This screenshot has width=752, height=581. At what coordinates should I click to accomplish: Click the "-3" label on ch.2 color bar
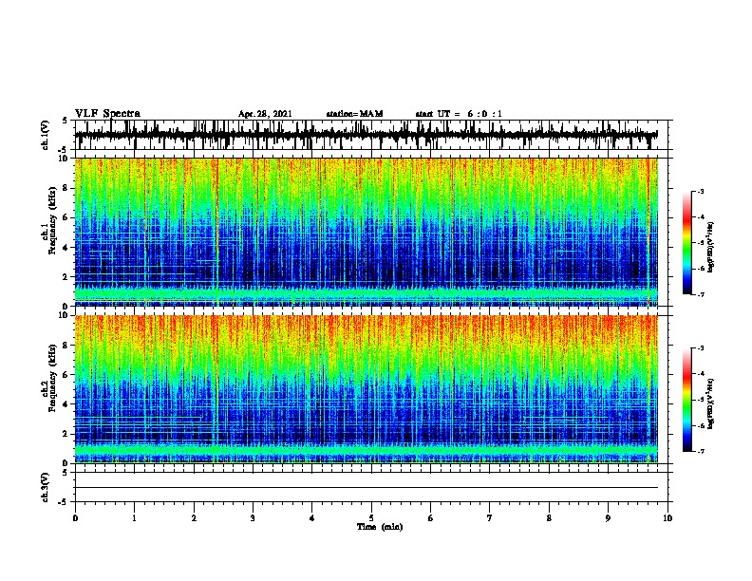click(701, 348)
